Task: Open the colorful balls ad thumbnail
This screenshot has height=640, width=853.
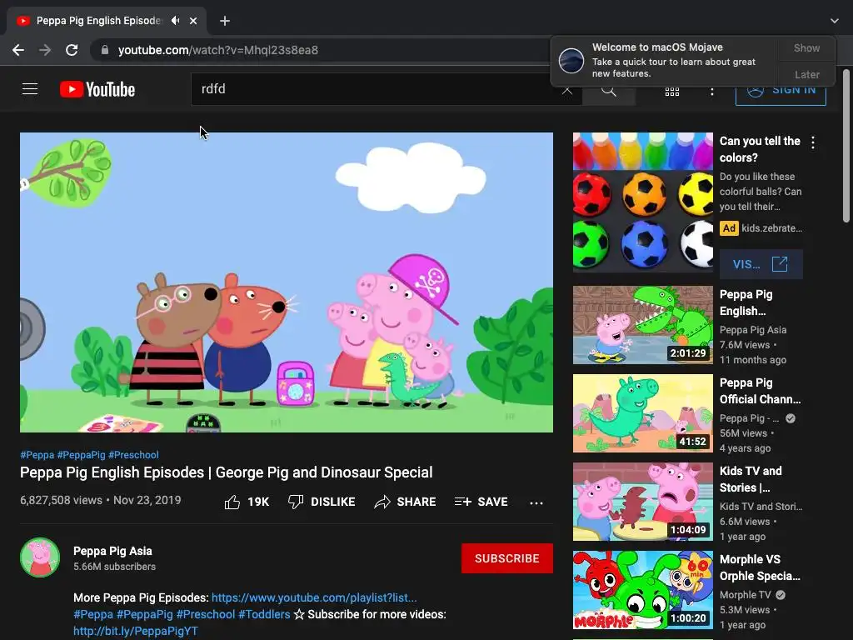Action: [x=642, y=202]
